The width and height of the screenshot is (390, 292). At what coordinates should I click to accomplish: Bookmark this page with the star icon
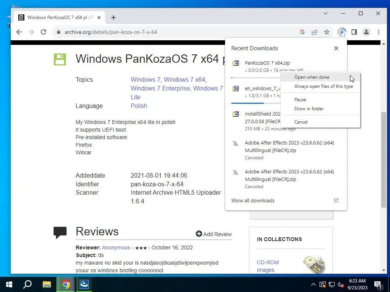[x=327, y=32]
